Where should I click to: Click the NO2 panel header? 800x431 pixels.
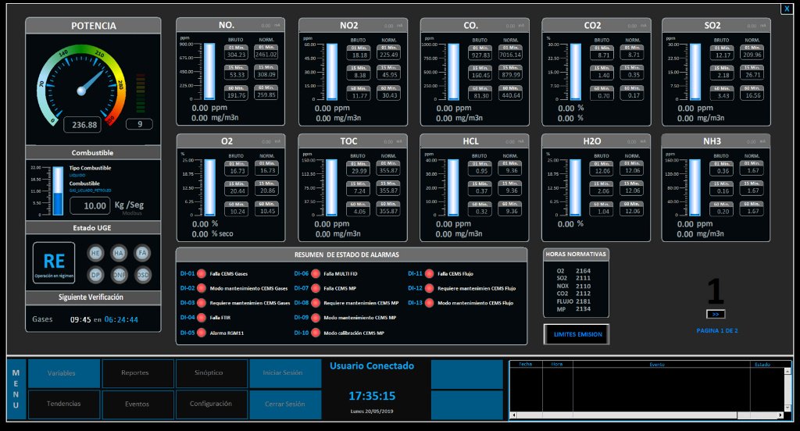353,25
